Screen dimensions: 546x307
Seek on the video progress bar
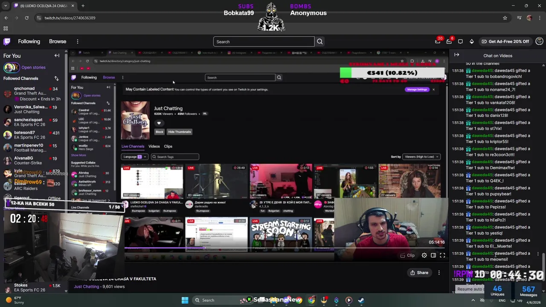(285, 248)
